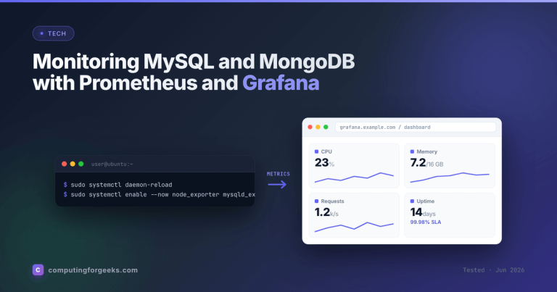
Task: Open the Requests metric card
Action: pyautogui.click(x=354, y=215)
